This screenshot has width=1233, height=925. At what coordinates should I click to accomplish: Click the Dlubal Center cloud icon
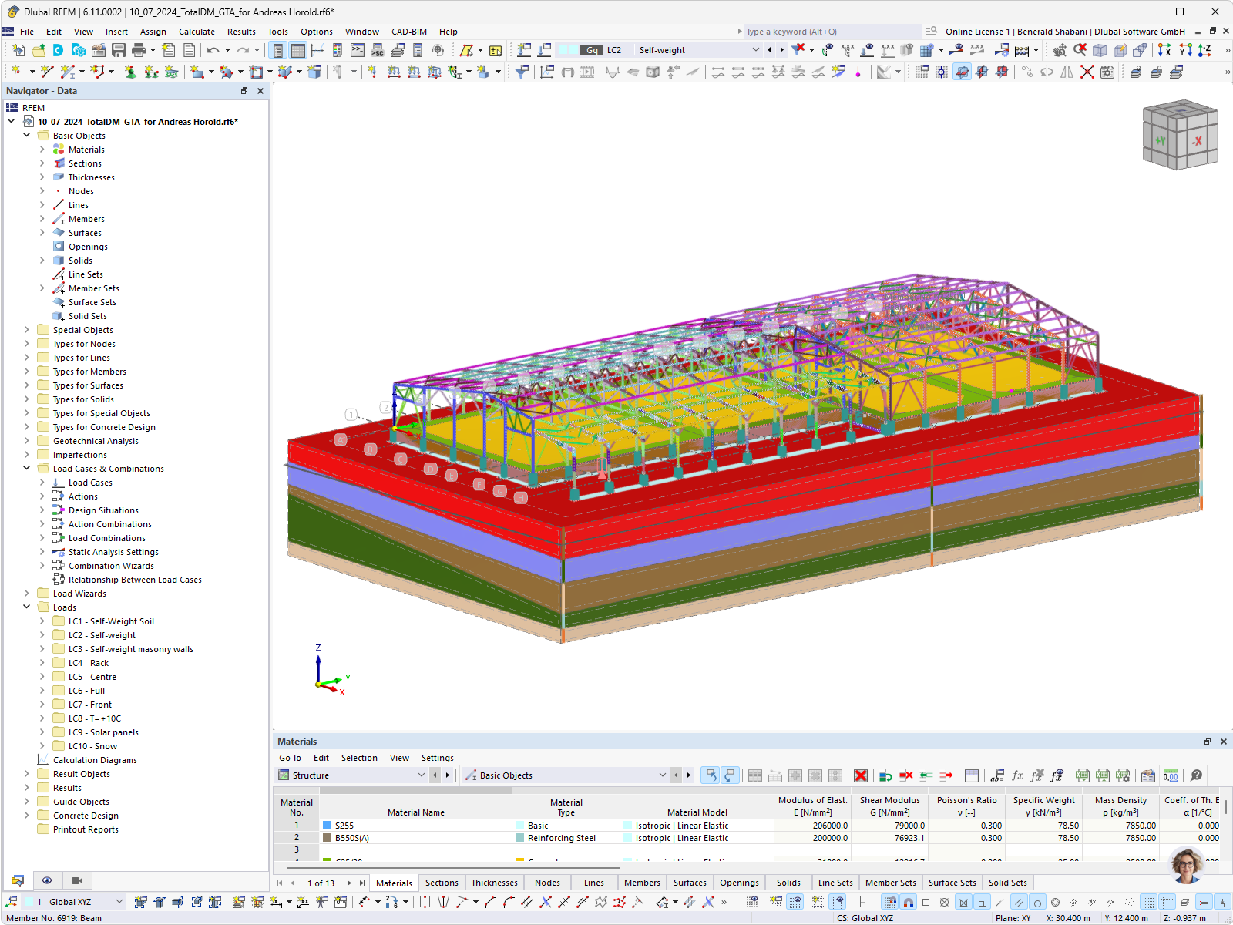tap(58, 50)
